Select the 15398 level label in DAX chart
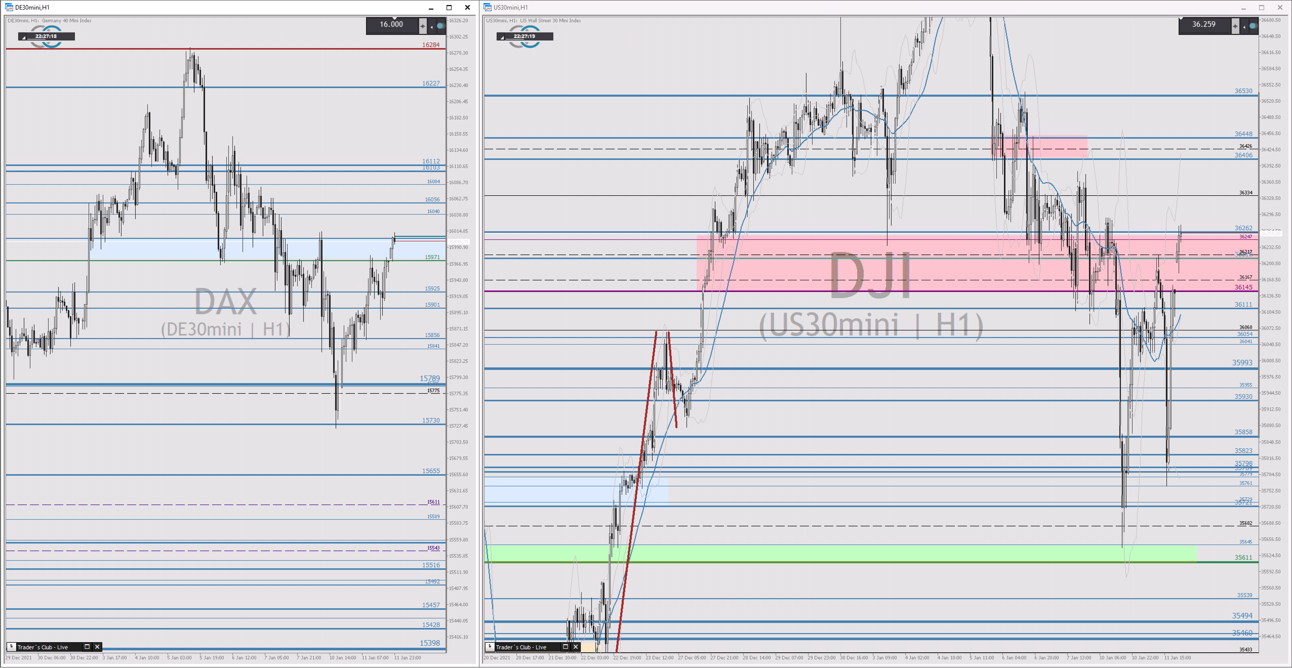 (430, 643)
